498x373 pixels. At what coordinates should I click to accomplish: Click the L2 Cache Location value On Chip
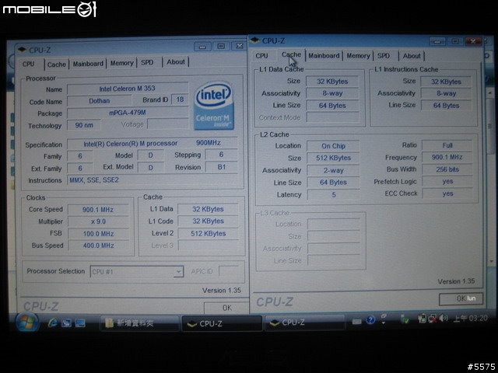point(333,146)
